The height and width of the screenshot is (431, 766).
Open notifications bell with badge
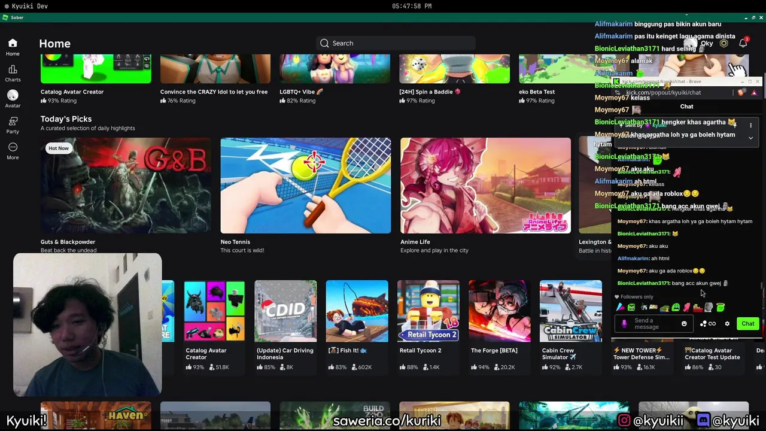click(743, 43)
